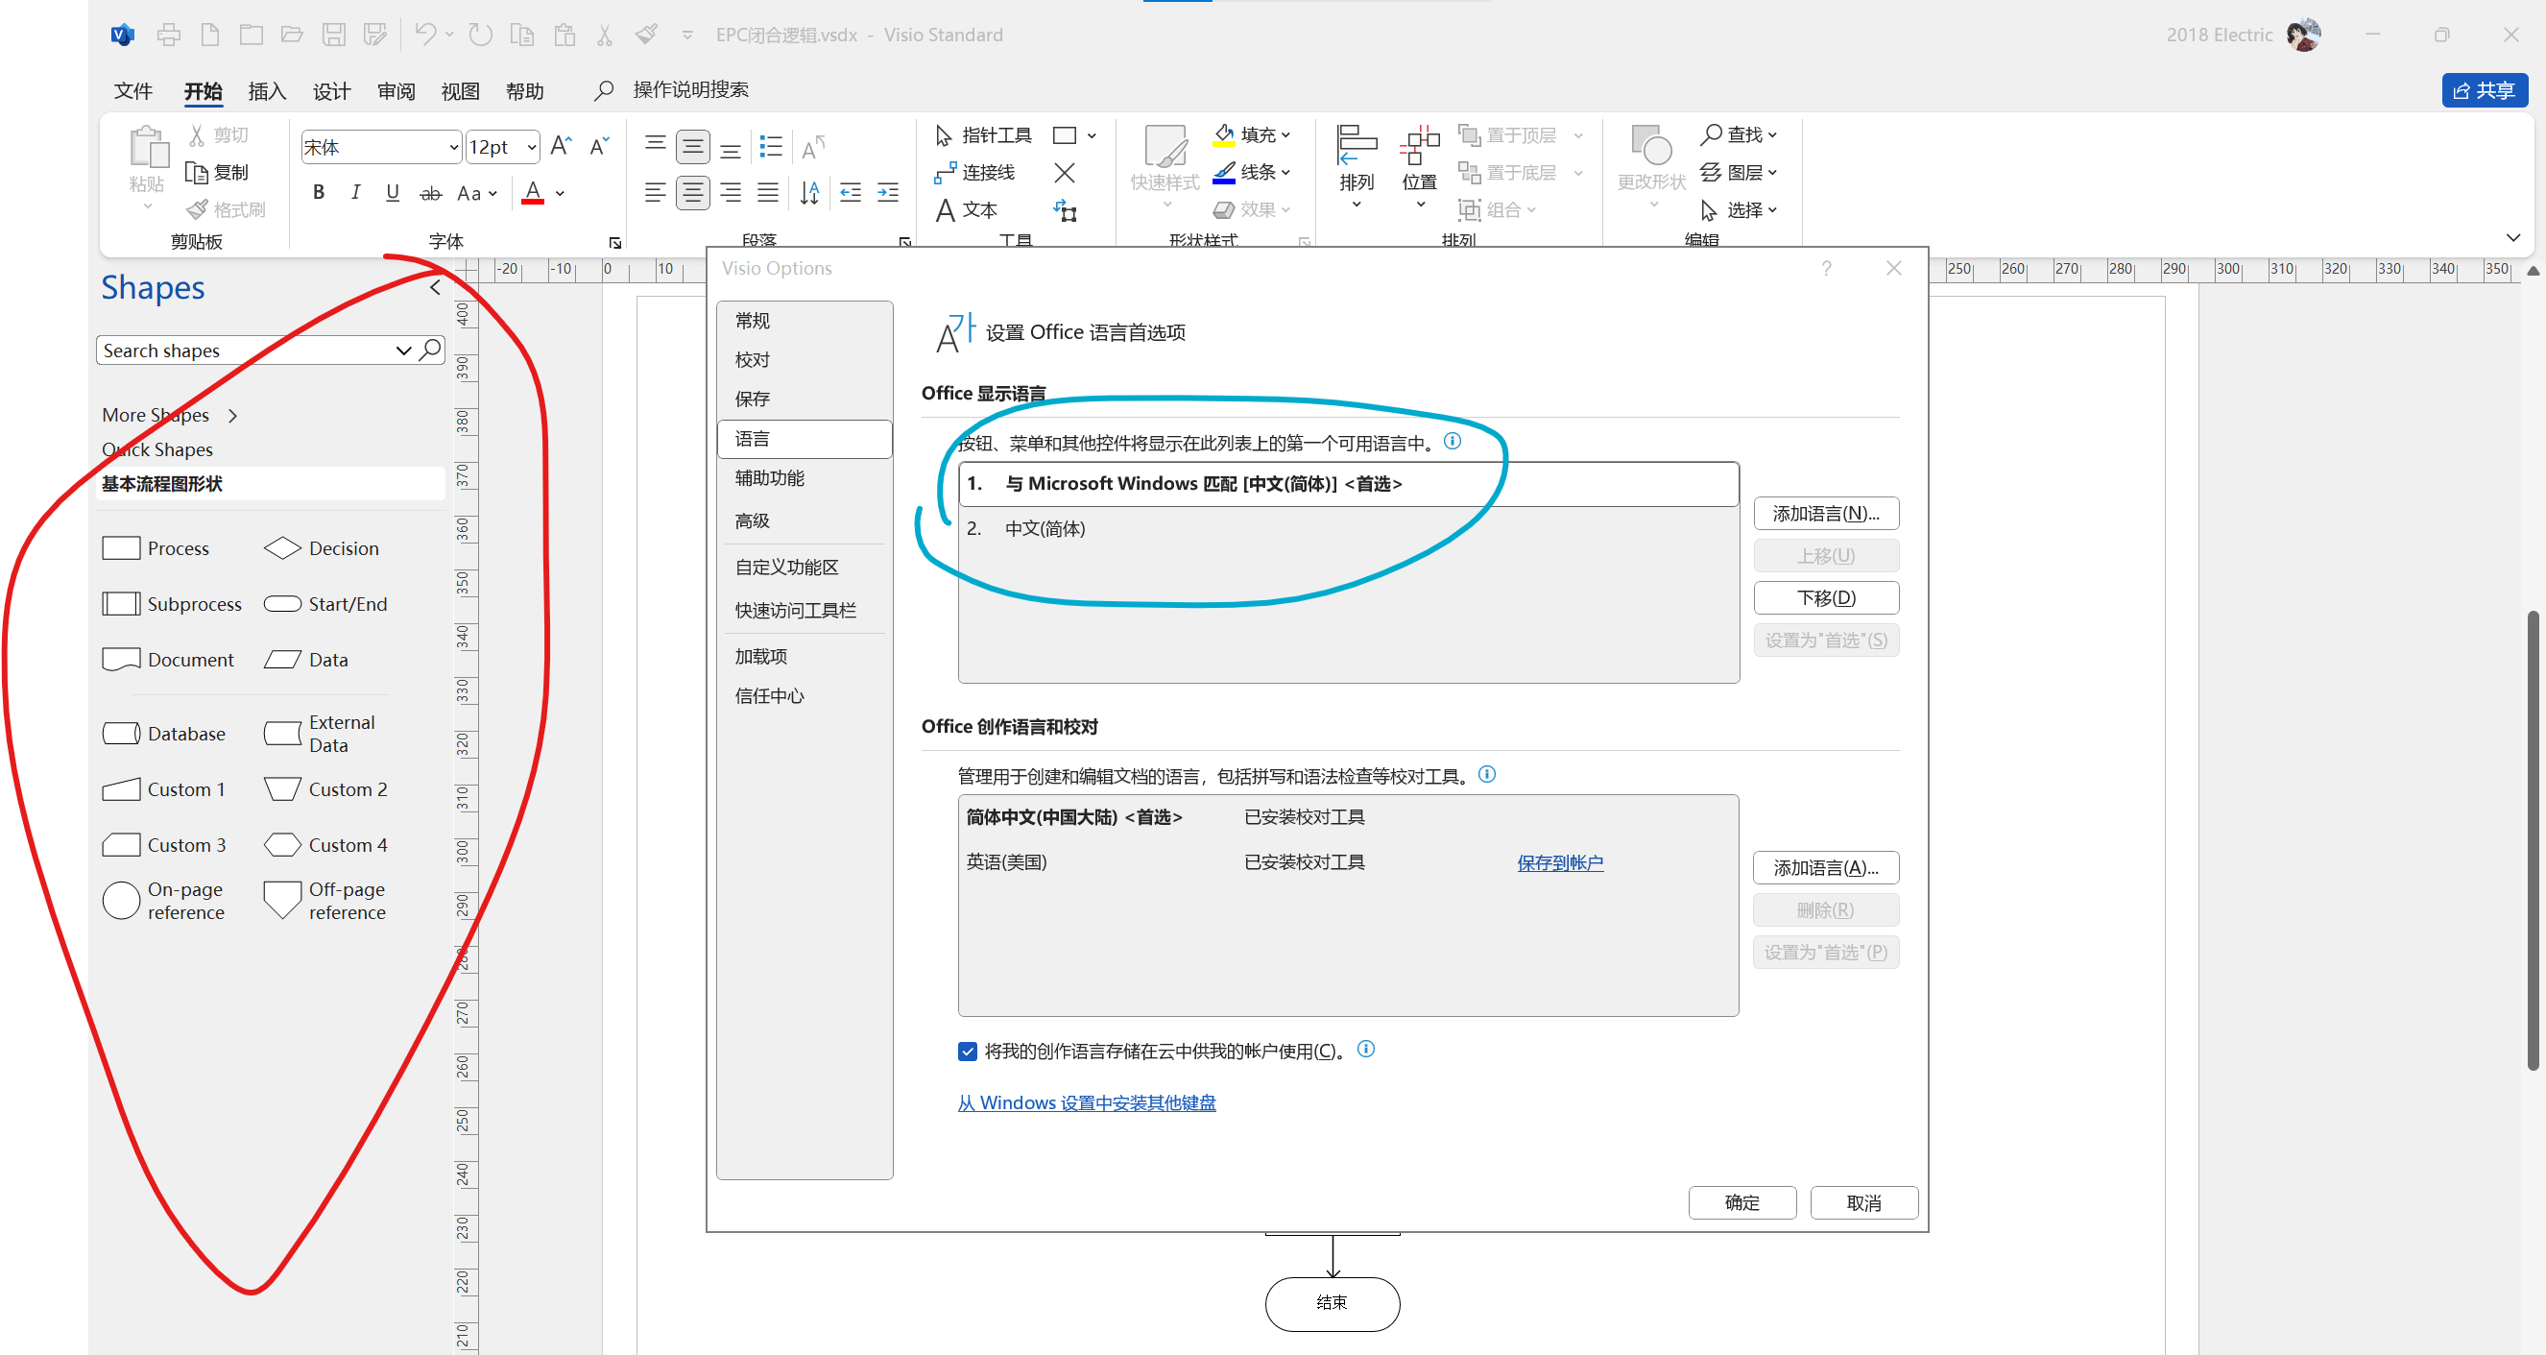Viewport: 2546px width, 1355px height.
Task: Click the Undo icon in quick access toolbar
Action: [x=425, y=35]
